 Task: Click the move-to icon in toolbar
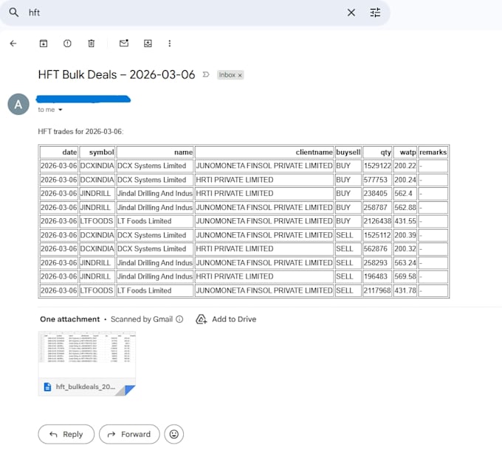coord(148,43)
